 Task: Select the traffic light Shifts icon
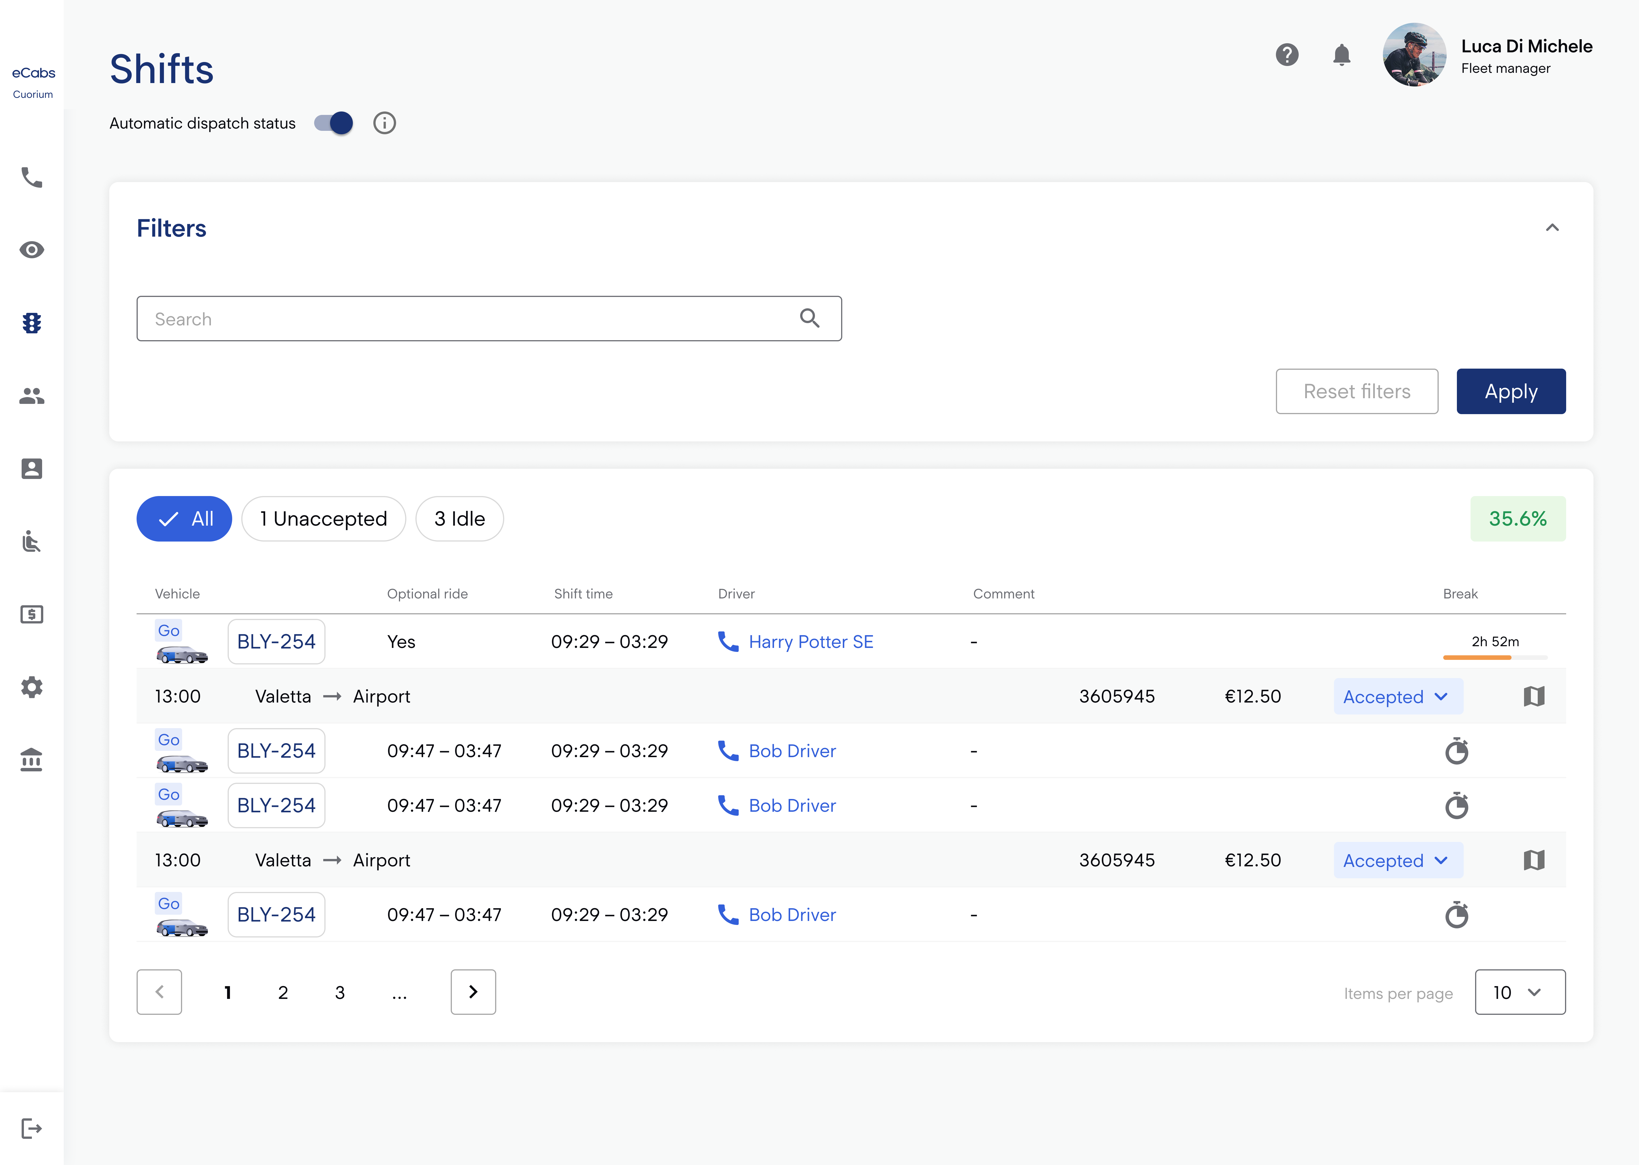coord(32,323)
